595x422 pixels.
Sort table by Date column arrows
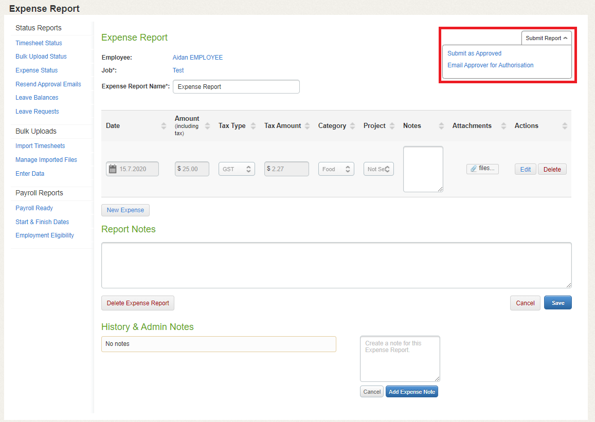point(164,126)
